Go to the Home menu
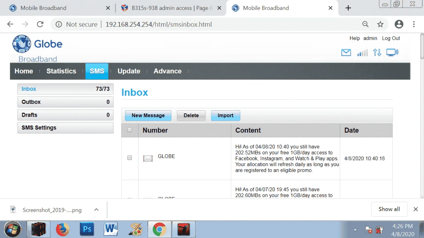This screenshot has width=424, height=238. pyautogui.click(x=24, y=71)
